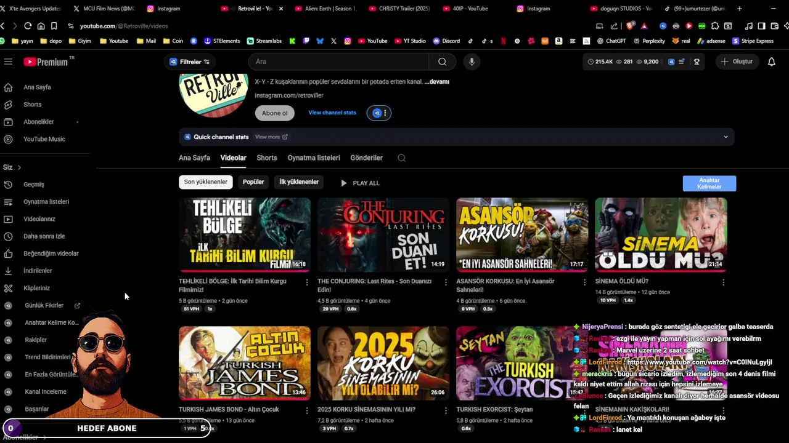Reload the page with the refresh icon
Image resolution: width=789 pixels, height=443 pixels.
[28, 26]
